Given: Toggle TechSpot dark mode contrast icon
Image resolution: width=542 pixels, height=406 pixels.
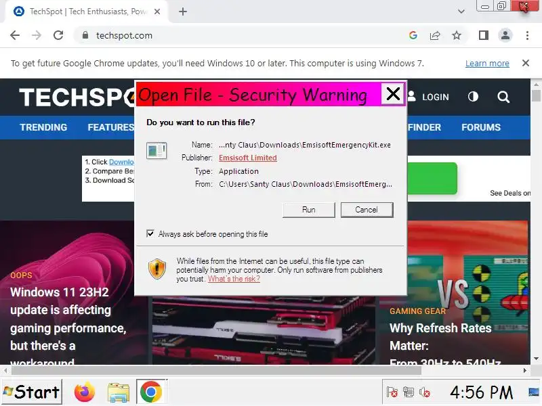Looking at the screenshot, I should coord(473,97).
